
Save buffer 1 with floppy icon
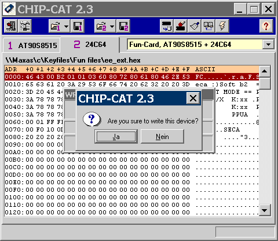coord(78,26)
